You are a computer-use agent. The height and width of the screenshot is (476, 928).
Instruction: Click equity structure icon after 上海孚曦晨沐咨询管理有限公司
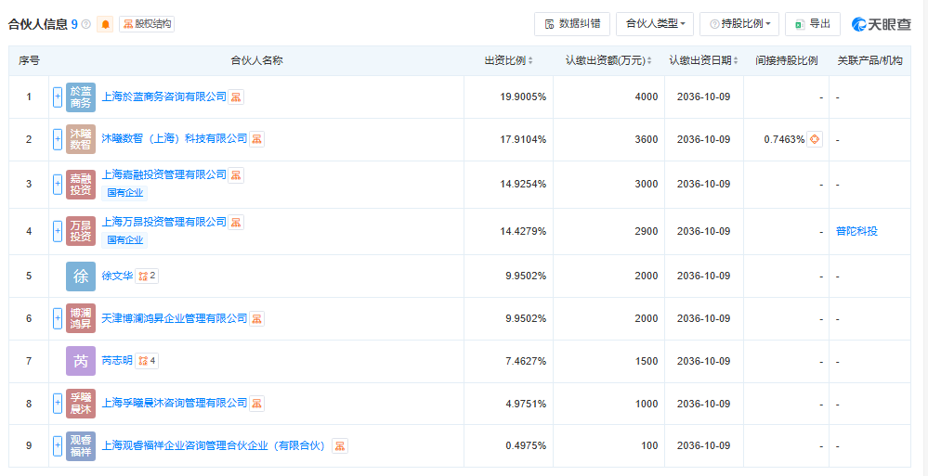click(x=257, y=404)
